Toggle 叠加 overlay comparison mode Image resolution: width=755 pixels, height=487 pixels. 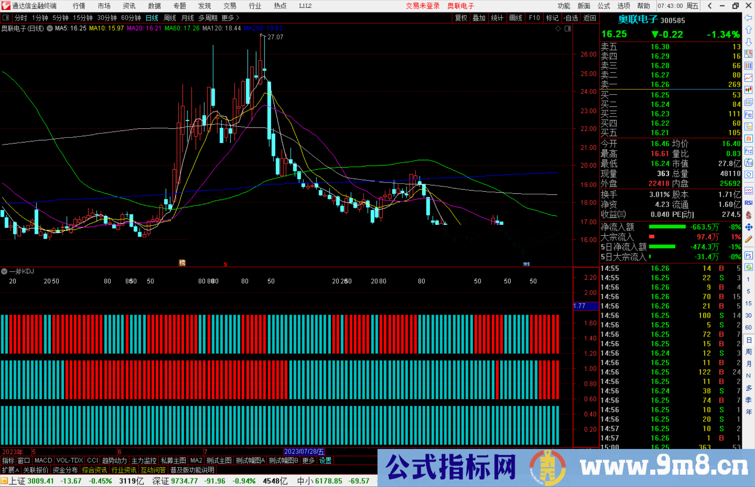(479, 18)
